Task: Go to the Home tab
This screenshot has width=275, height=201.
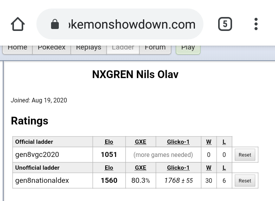Action: (17, 48)
